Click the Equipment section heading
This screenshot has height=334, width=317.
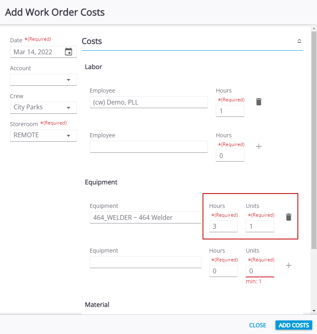point(101,182)
